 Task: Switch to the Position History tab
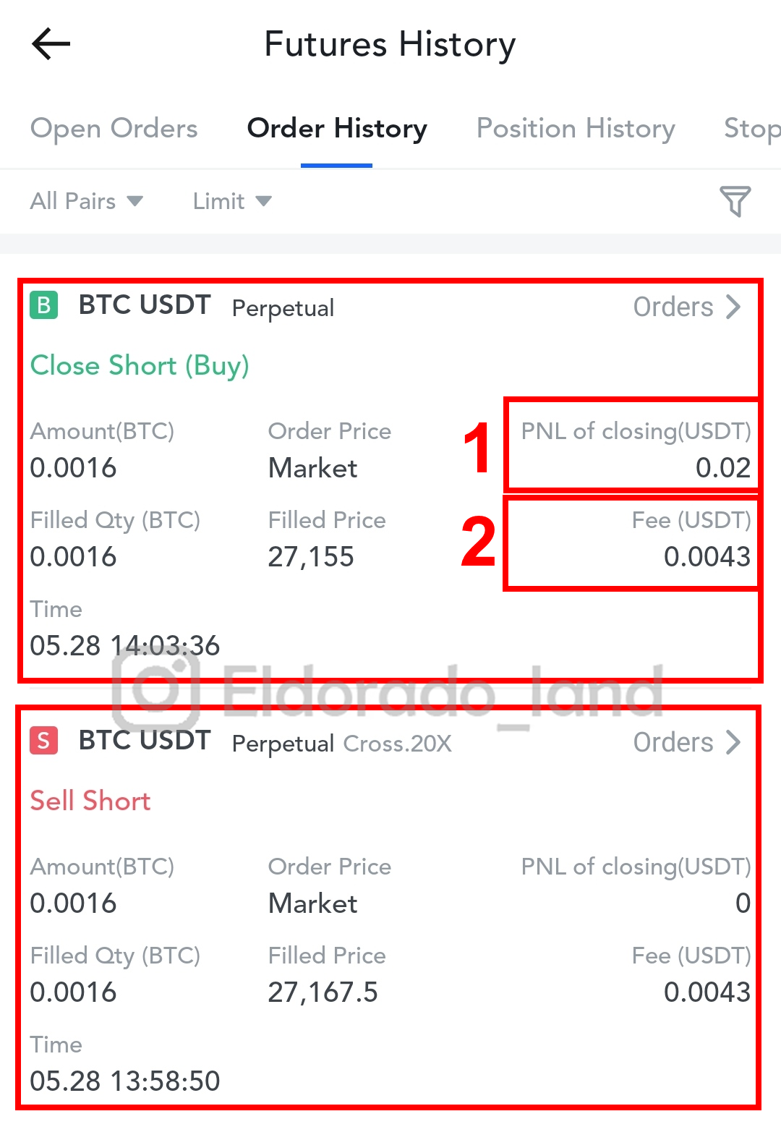click(576, 129)
